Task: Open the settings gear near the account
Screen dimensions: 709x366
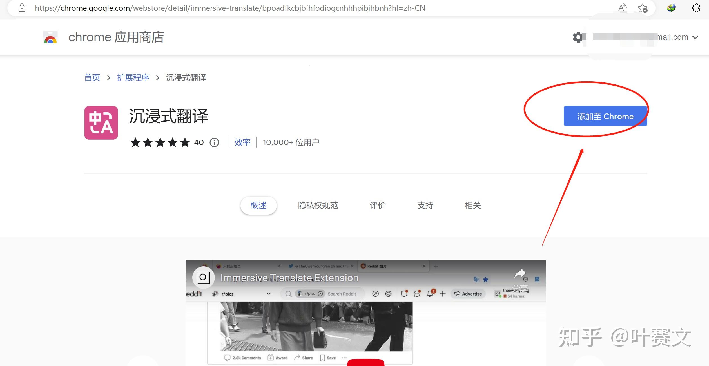Action: click(578, 37)
